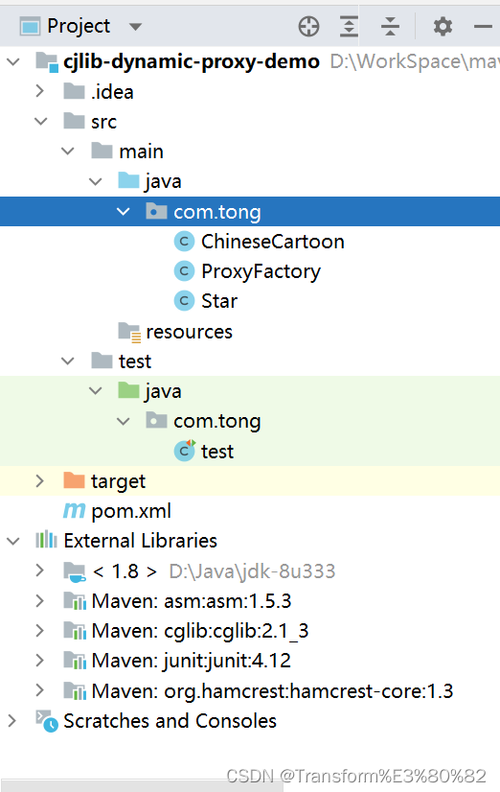Click the test class run icon
Image resolution: width=500 pixels, height=792 pixels.
click(184, 451)
